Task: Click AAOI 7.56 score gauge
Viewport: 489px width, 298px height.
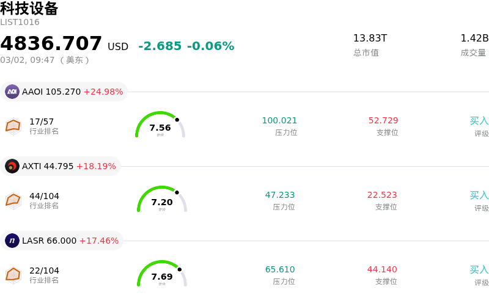Action: [160, 126]
